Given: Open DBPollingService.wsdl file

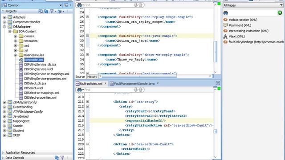Looking at the screenshot, I should tap(39, 69).
